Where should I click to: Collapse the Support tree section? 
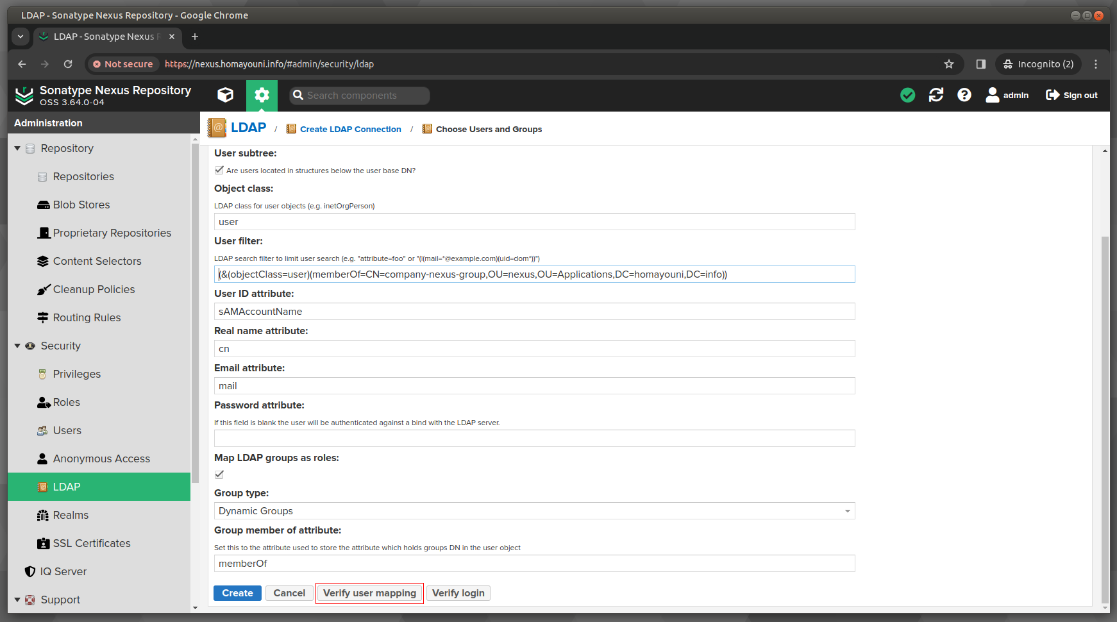17,600
